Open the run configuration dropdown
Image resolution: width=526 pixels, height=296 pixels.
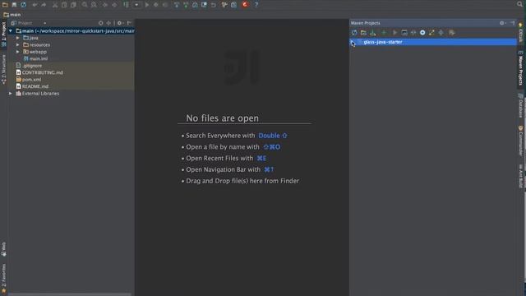click(136, 5)
